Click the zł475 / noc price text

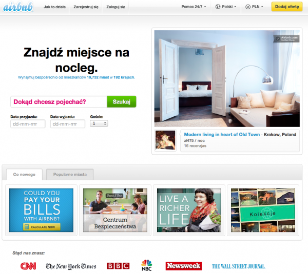click(x=194, y=140)
